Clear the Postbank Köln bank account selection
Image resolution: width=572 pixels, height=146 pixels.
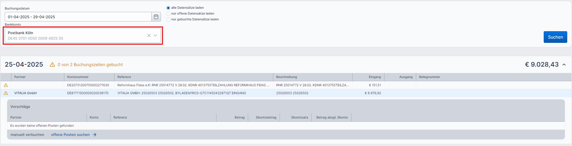[149, 35]
